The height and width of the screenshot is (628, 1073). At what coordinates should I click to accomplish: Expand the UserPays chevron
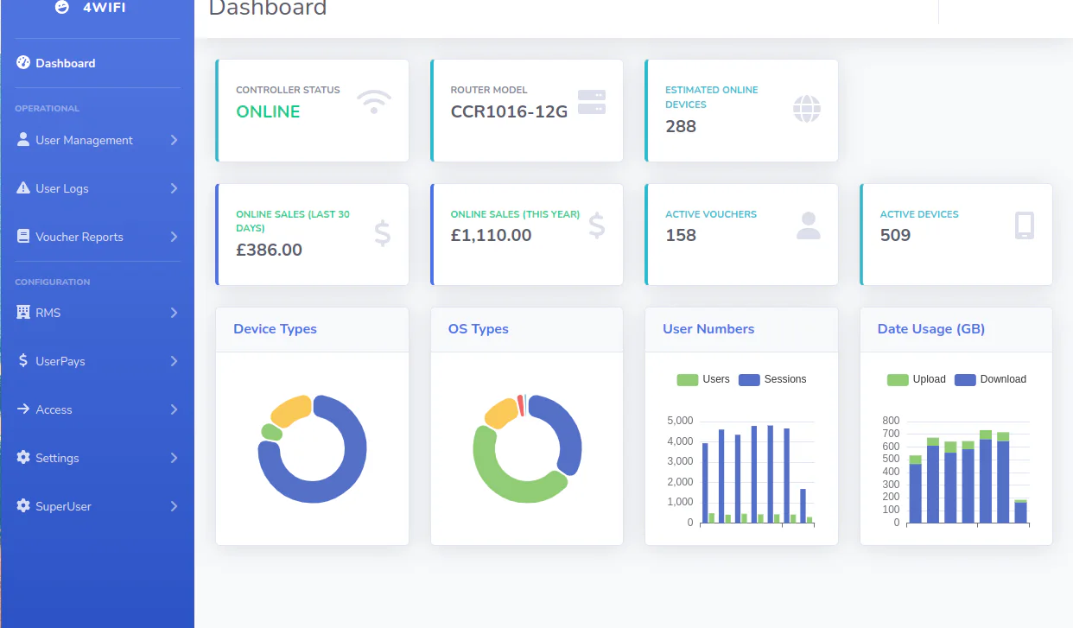(174, 361)
